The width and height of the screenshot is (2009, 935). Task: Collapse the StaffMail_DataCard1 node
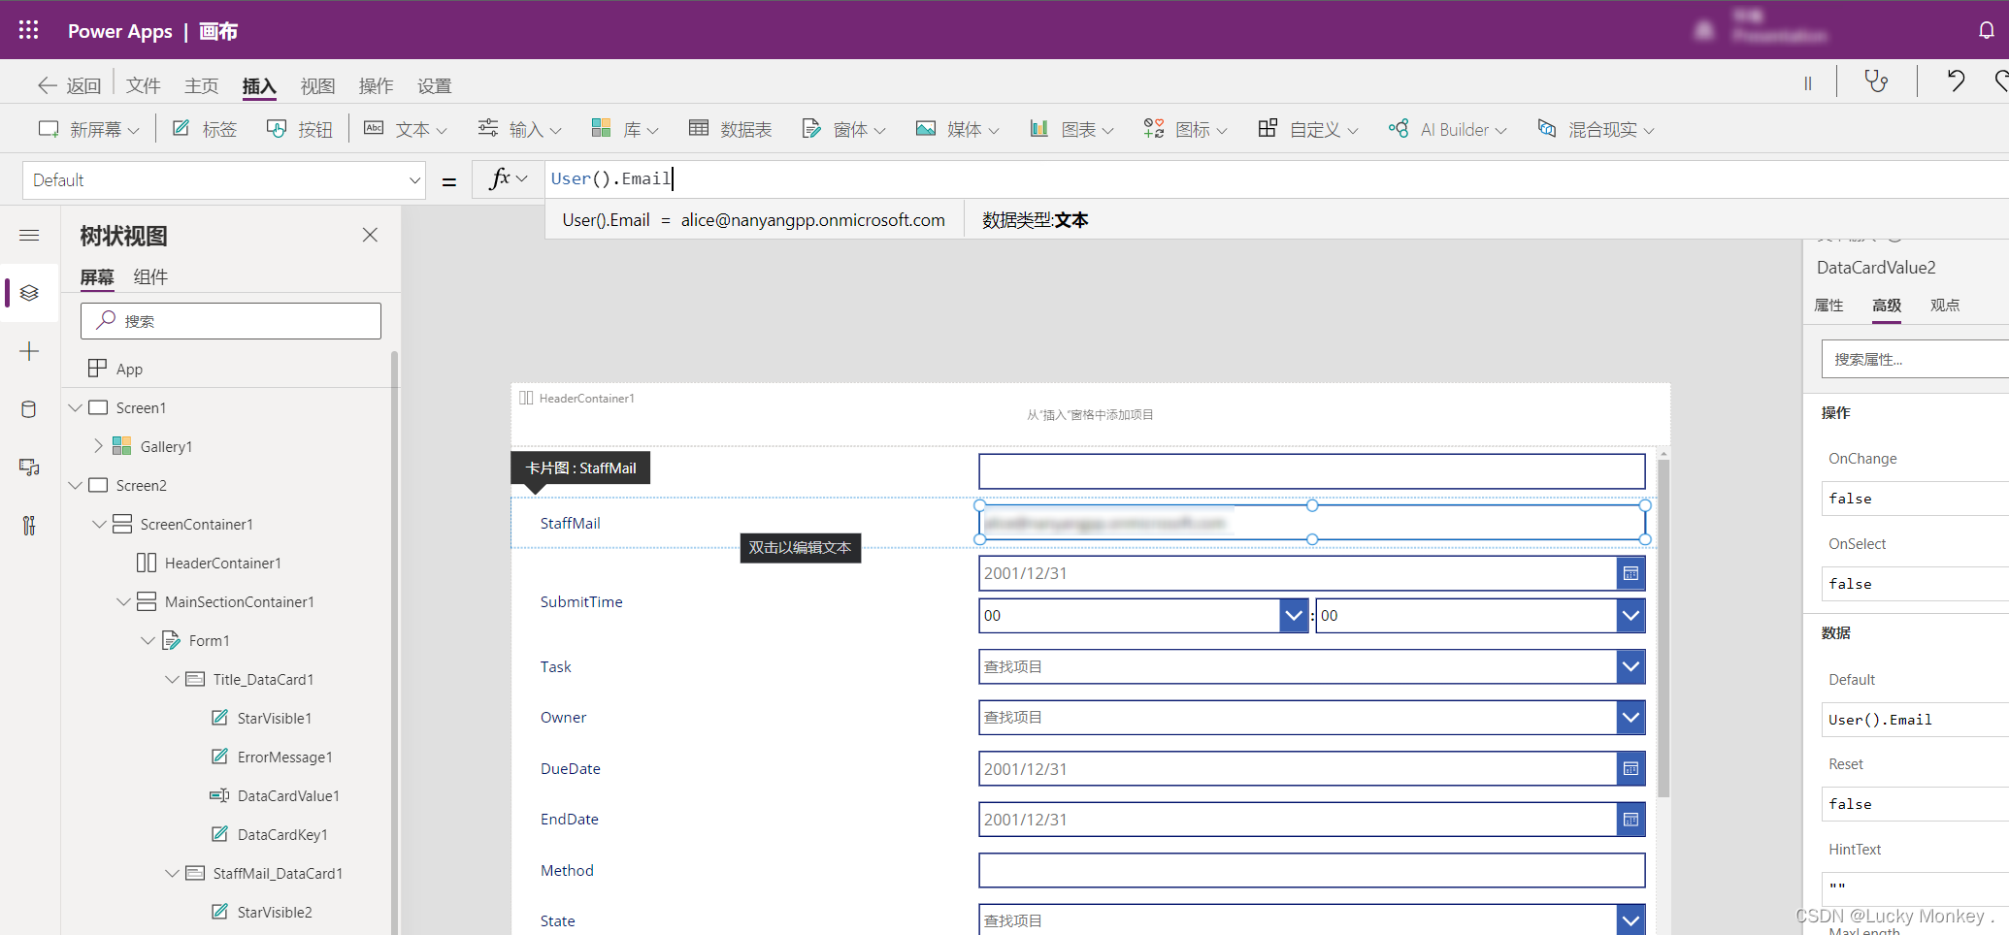click(172, 873)
